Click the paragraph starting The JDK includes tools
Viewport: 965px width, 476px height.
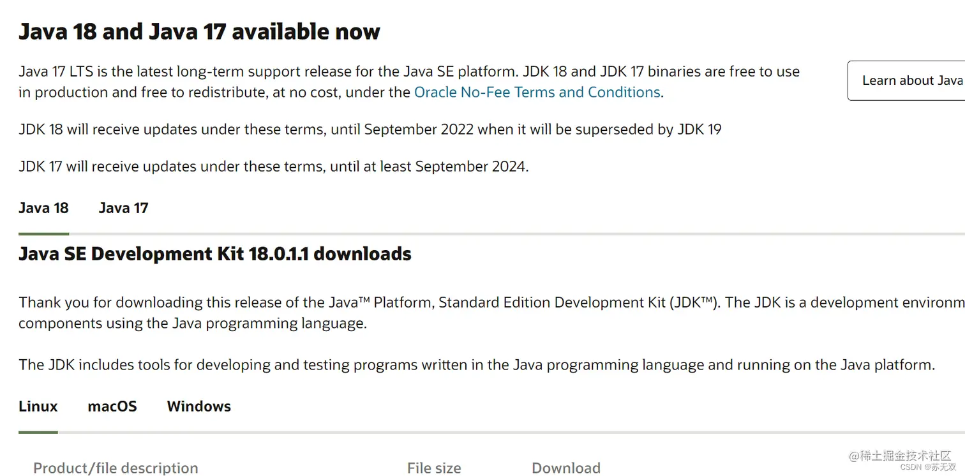477,365
